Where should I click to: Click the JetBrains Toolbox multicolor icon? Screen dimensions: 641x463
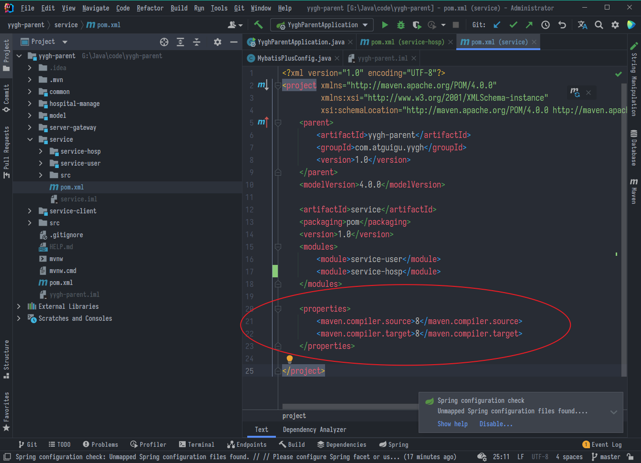point(631,25)
